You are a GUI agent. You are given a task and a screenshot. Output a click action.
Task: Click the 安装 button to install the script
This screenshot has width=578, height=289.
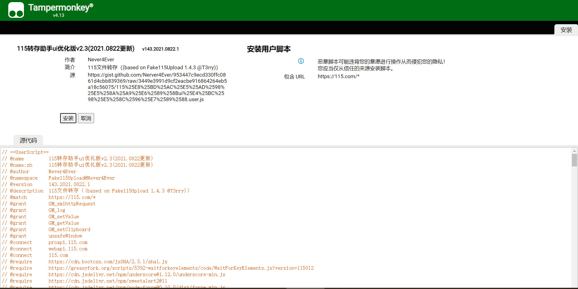click(68, 118)
